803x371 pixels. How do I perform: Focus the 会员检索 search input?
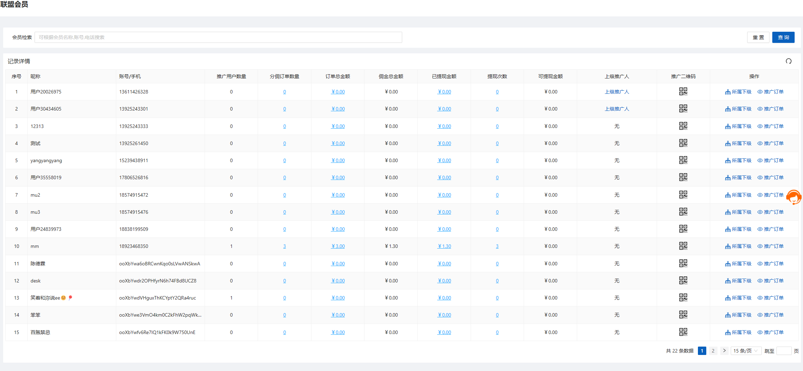tap(218, 37)
